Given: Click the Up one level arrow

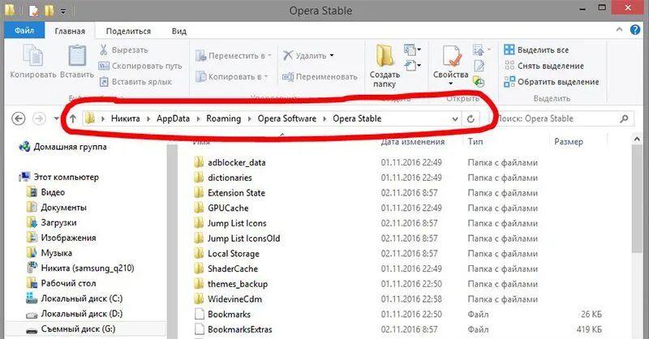Looking at the screenshot, I should tap(73, 118).
